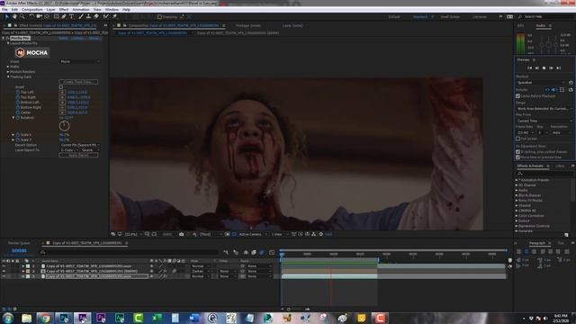Open the Play From Current Time dropdown
Viewport: 576px width, 324px height.
click(544, 121)
